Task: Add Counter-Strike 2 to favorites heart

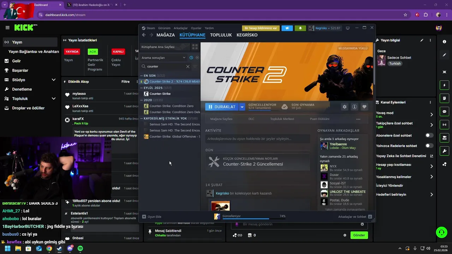Action: click(364, 107)
